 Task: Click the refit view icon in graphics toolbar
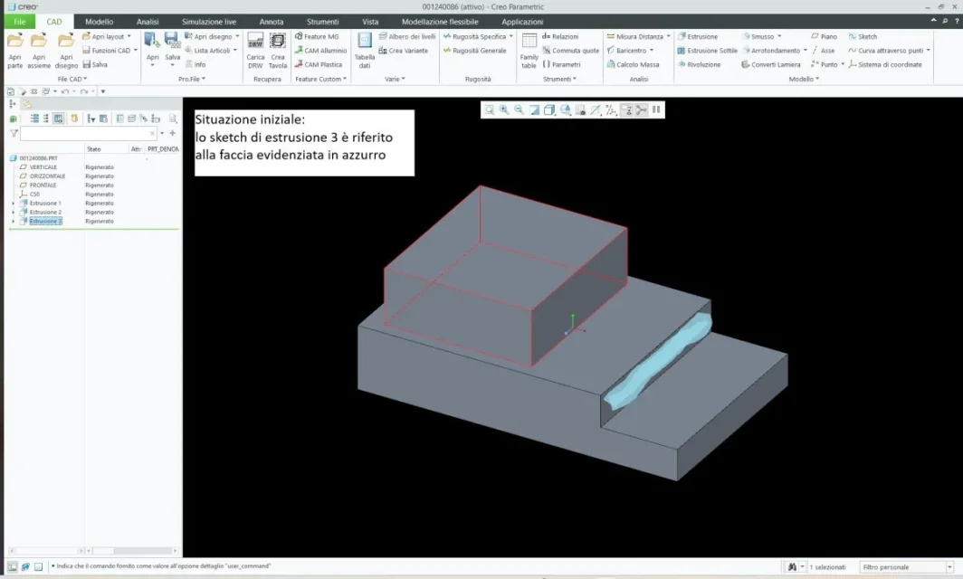(489, 109)
